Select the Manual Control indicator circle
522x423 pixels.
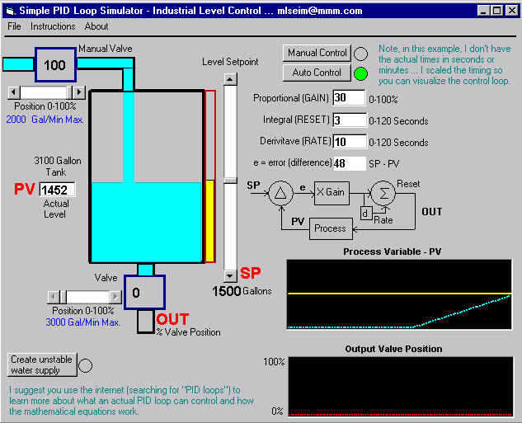(x=360, y=54)
